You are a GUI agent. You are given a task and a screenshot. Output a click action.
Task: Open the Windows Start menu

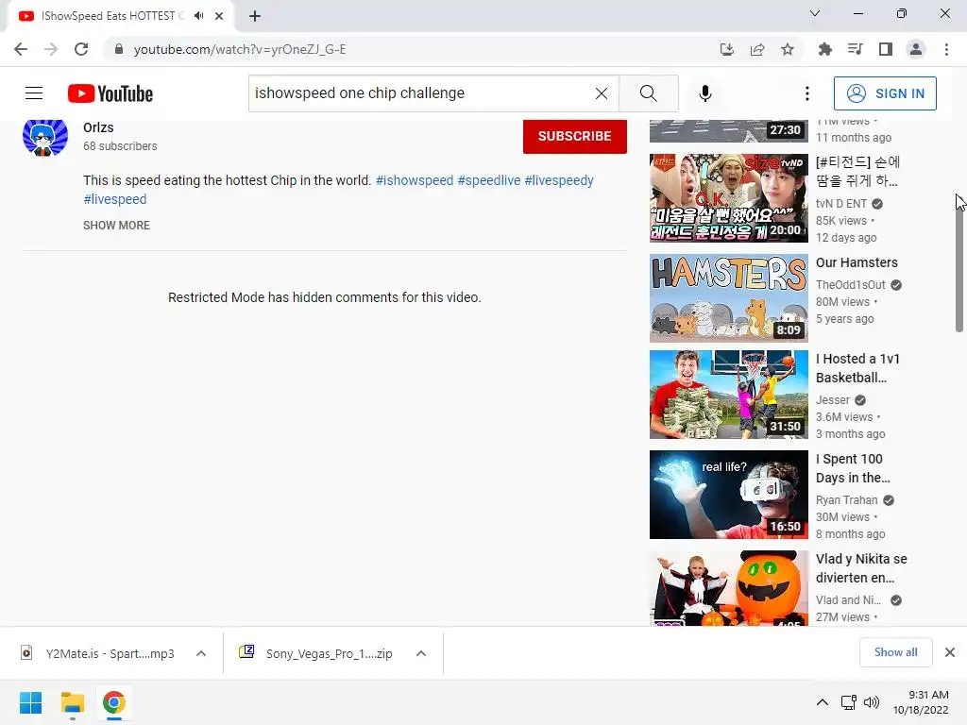point(31,702)
